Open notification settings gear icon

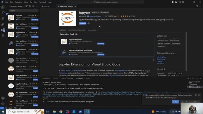pyautogui.click(x=195, y=95)
